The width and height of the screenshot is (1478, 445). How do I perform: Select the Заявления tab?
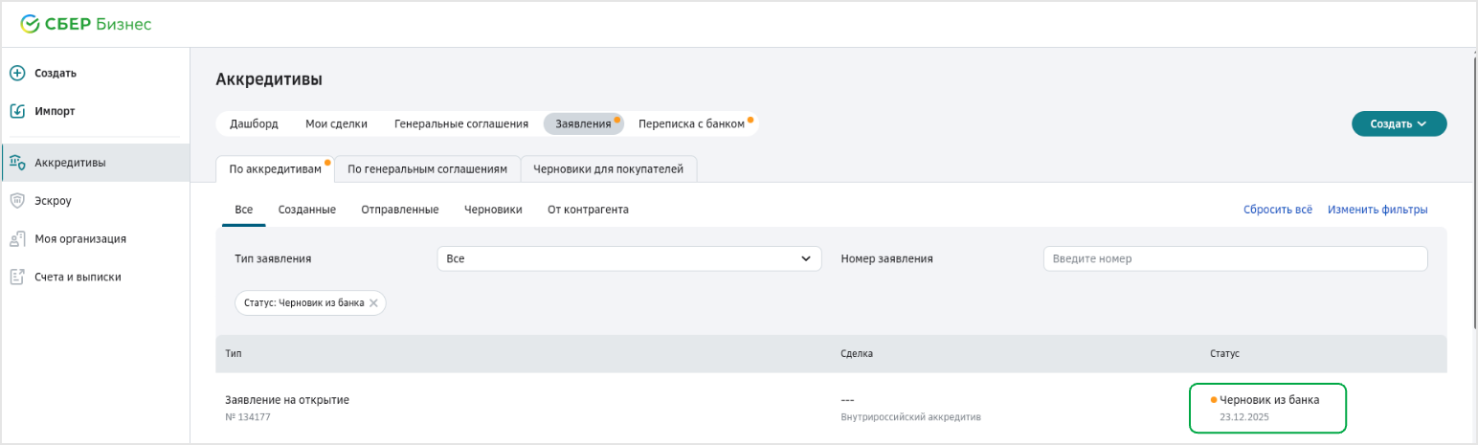pos(583,123)
